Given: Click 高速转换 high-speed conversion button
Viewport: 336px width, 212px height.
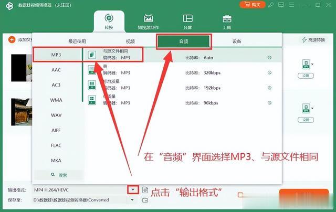Looking at the screenshot, I should click(313, 40).
